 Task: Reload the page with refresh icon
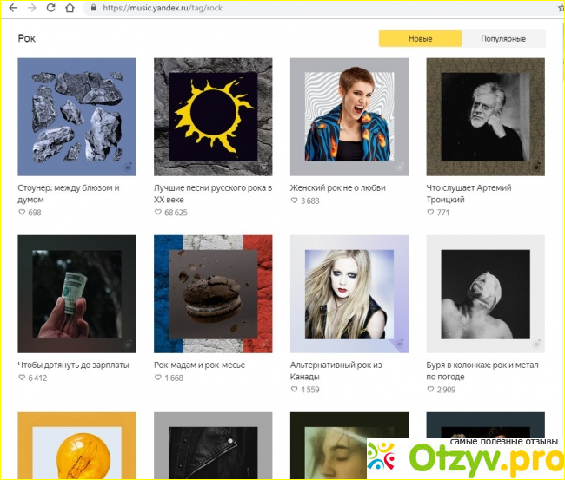(x=50, y=8)
